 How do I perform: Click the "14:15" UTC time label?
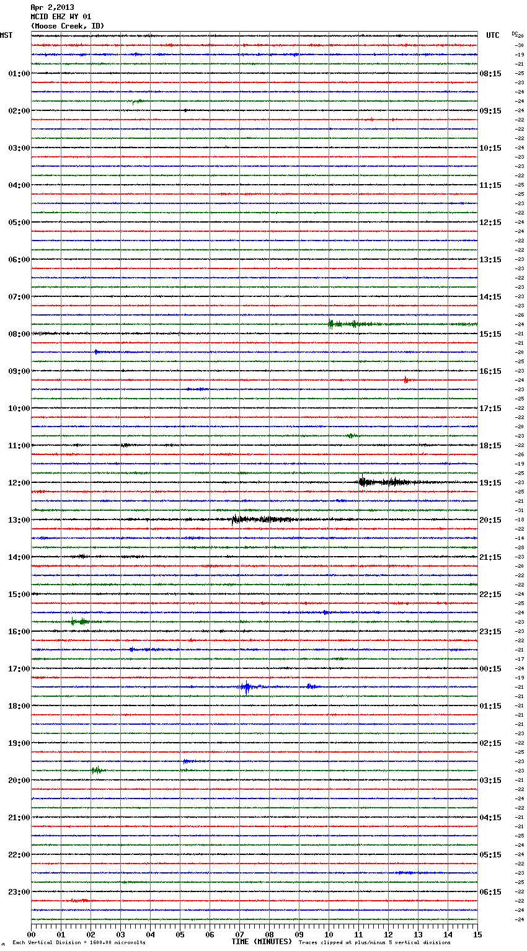click(490, 297)
